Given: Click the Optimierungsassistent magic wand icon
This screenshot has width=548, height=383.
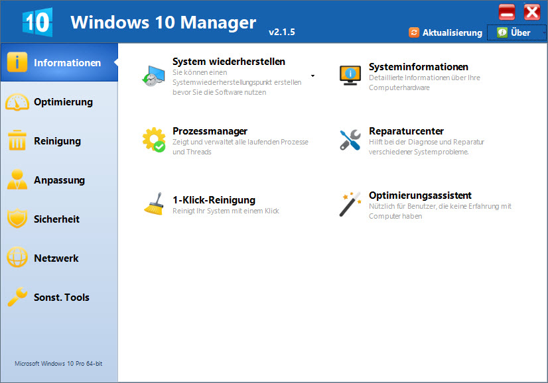Looking at the screenshot, I should [350, 204].
